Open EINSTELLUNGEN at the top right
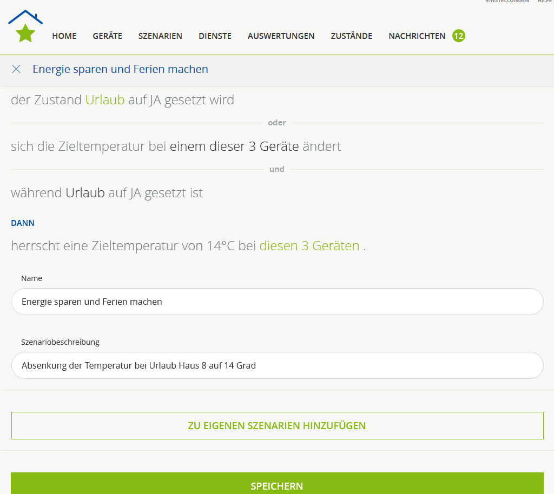The width and height of the screenshot is (554, 494). coord(507,2)
